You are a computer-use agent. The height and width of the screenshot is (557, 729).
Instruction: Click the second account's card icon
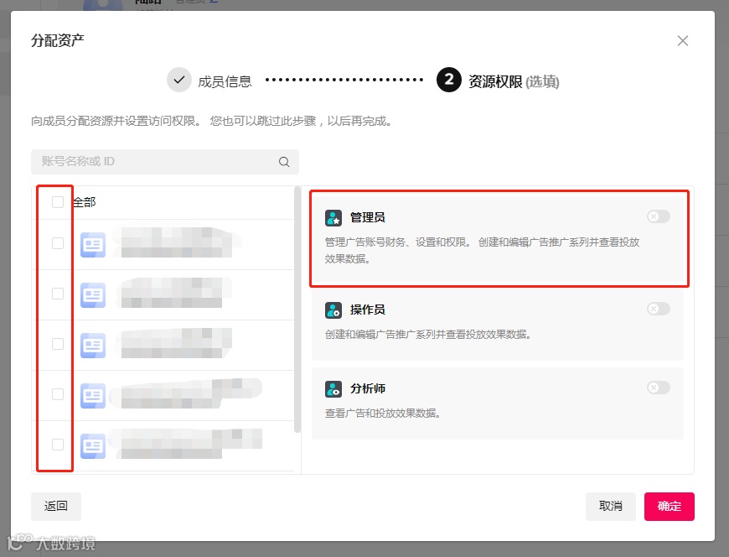93,295
